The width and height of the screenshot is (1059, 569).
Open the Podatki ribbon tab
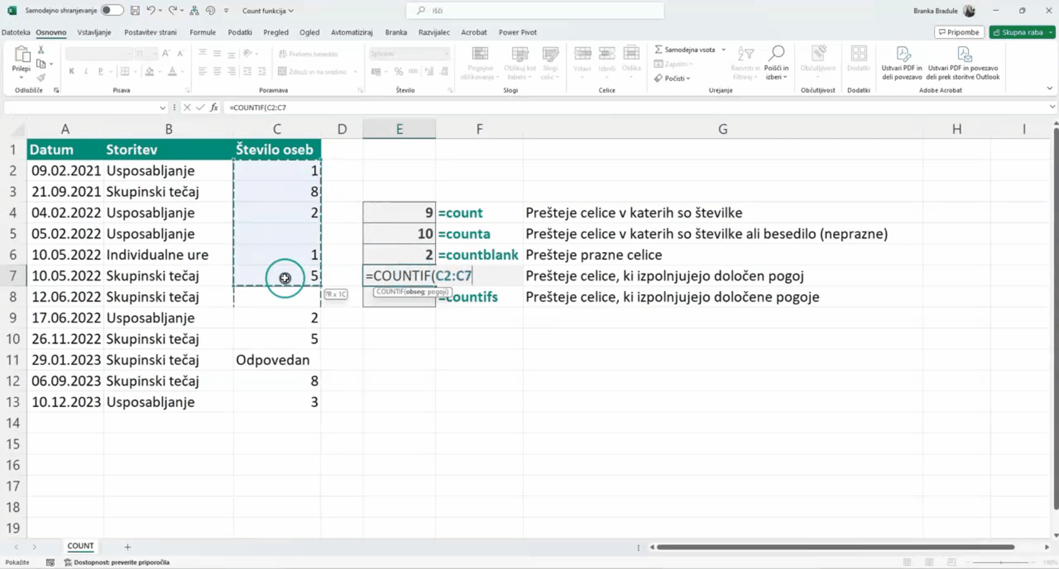click(x=240, y=32)
